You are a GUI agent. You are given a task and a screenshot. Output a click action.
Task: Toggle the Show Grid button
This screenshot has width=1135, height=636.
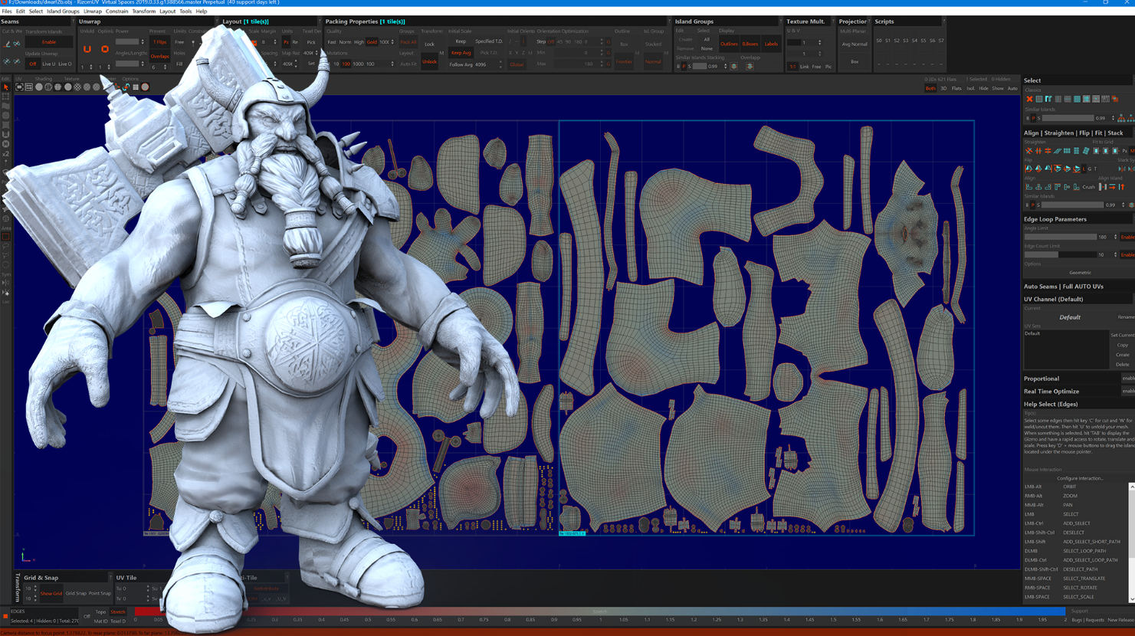[51, 593]
